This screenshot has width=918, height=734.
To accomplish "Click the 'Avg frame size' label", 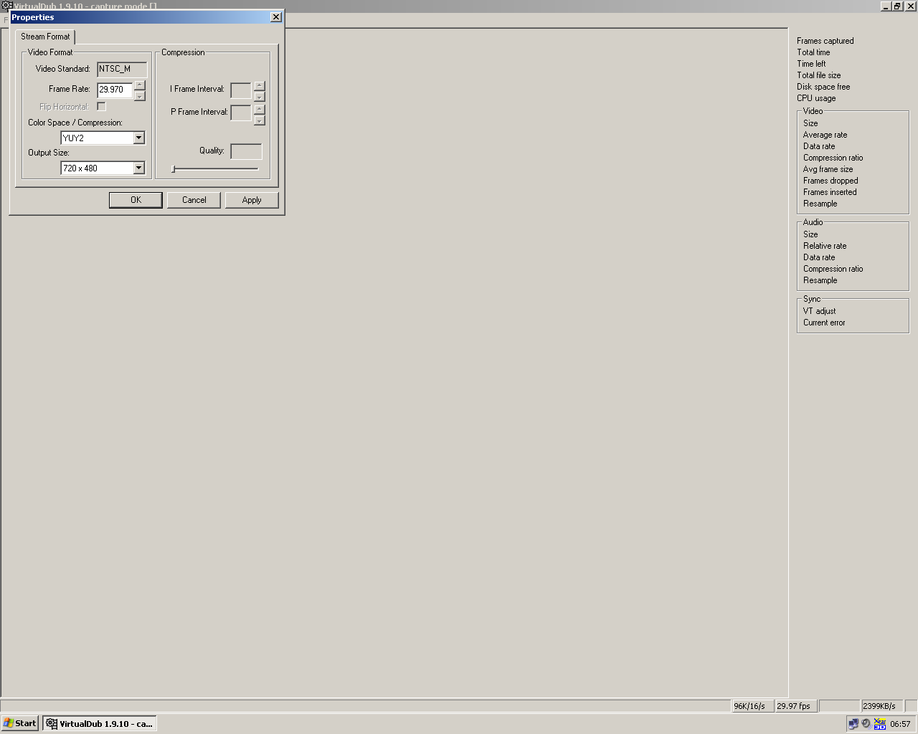I will [x=828, y=169].
